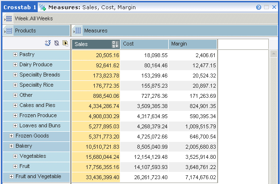The height and width of the screenshot is (184, 280).
Task: Click the Products row axis icon
Action: point(8,31)
